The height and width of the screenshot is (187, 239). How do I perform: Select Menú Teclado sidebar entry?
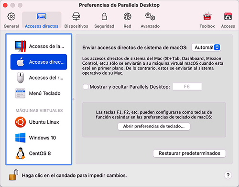(39, 93)
